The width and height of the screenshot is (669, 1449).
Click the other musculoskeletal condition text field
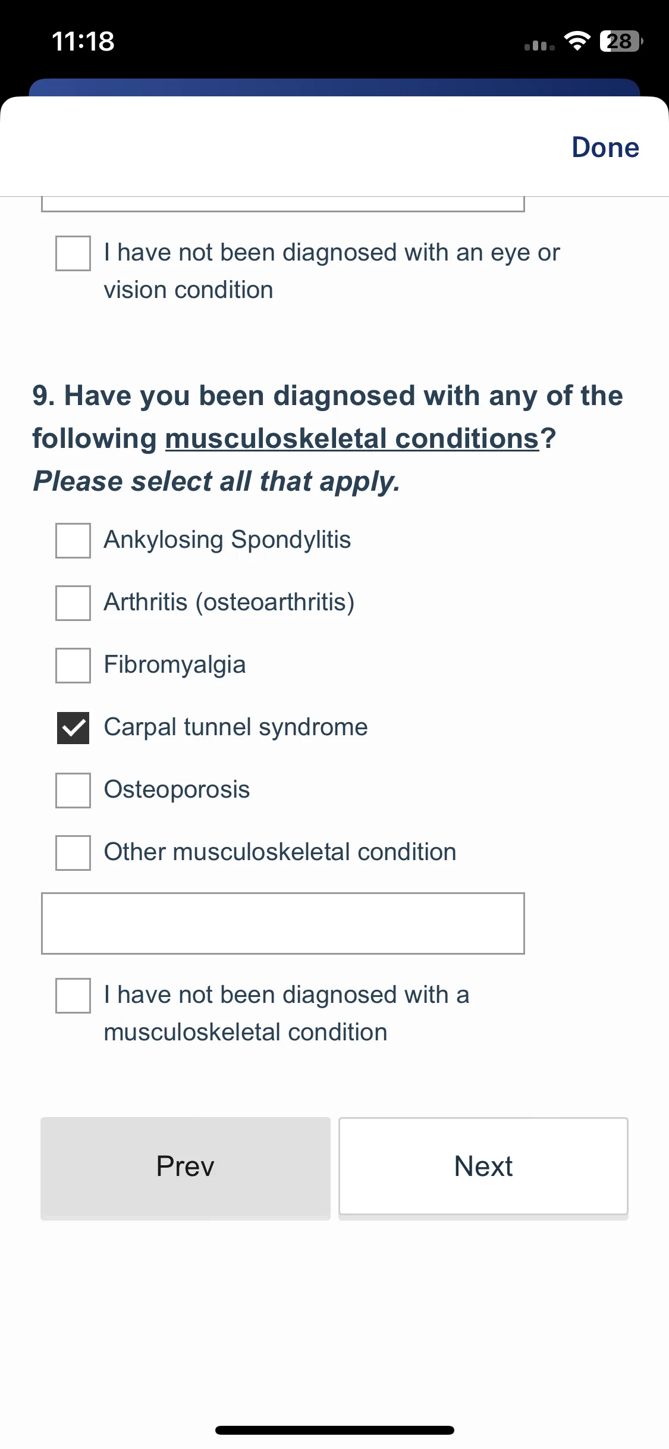click(x=283, y=923)
